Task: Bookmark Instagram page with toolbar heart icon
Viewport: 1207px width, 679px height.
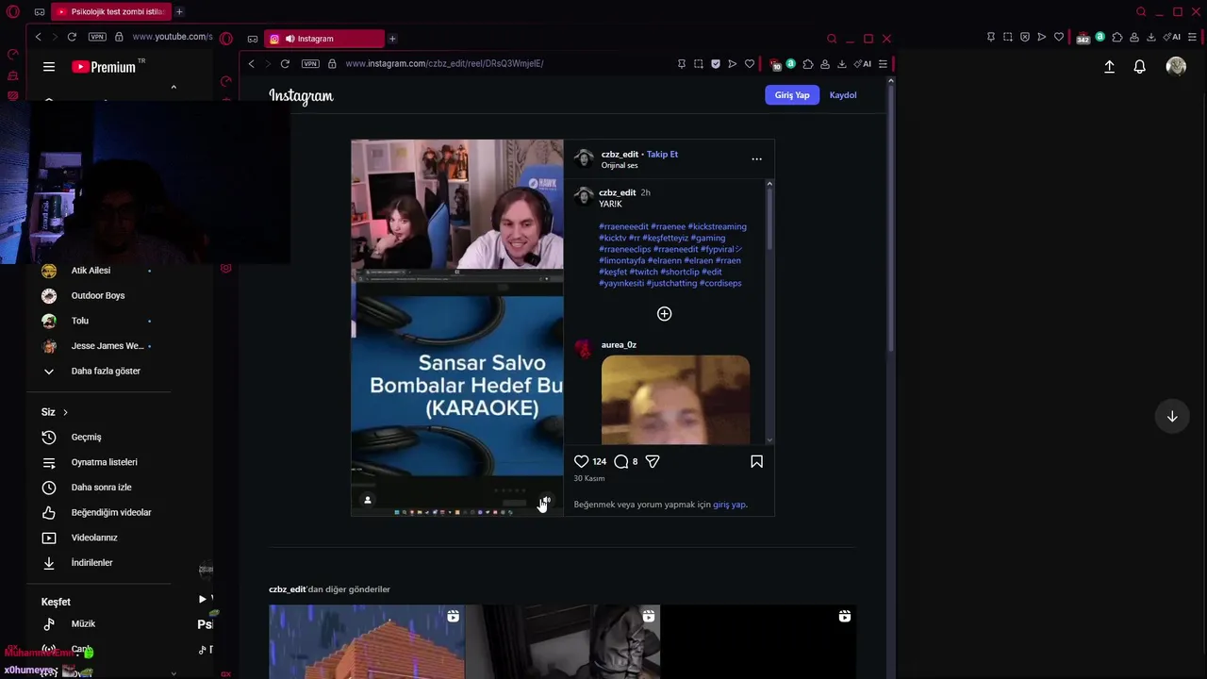Action: click(x=750, y=64)
